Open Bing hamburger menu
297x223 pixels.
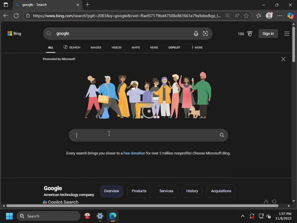(287, 34)
